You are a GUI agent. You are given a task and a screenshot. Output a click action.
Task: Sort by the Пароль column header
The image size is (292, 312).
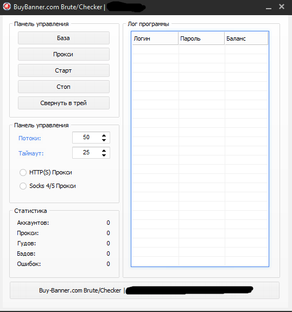(201, 38)
